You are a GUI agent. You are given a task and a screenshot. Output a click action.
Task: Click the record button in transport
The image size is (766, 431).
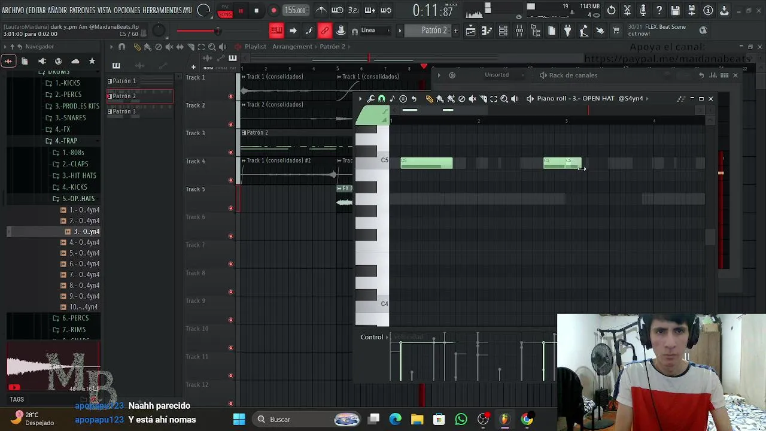point(273,10)
